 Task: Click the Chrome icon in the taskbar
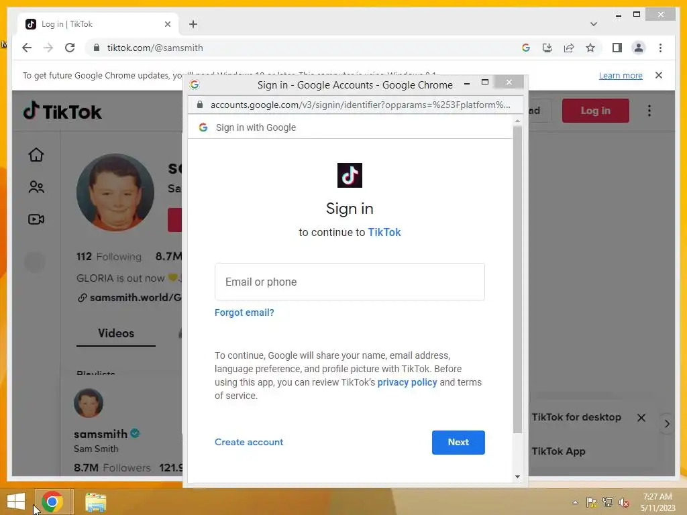(52, 502)
